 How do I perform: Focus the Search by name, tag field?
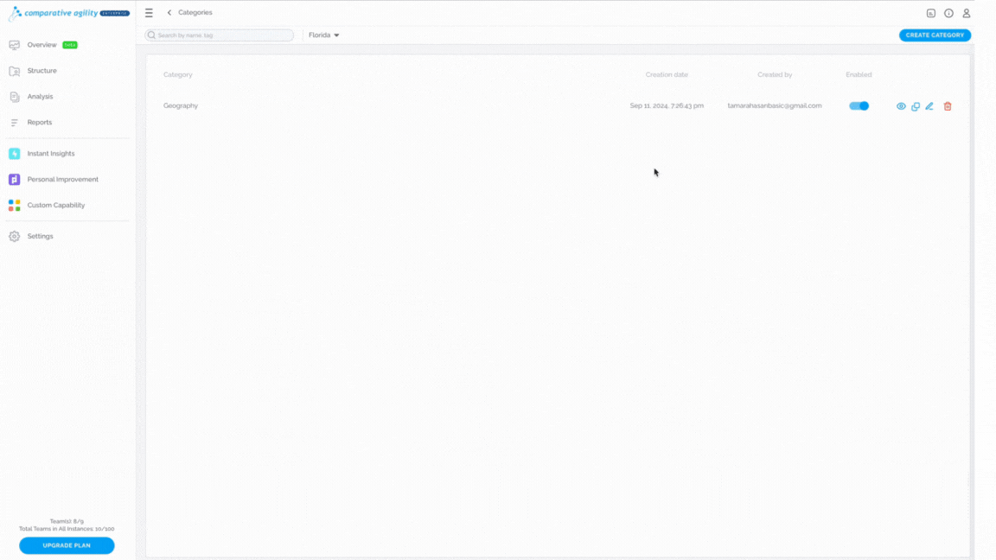(219, 35)
